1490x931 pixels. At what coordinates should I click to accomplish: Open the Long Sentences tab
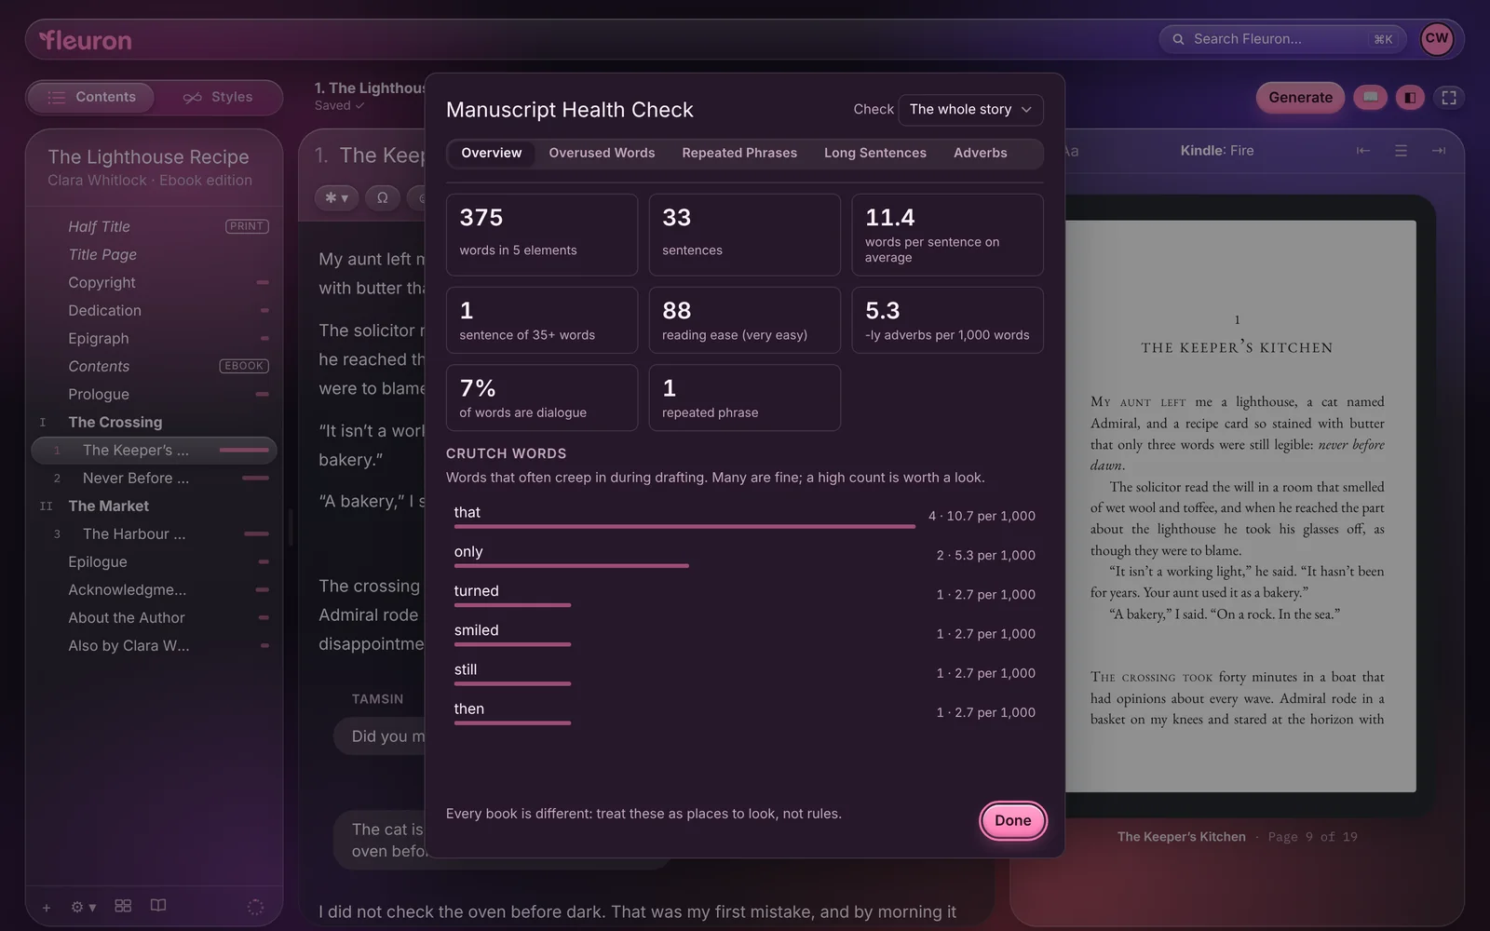coord(875,153)
